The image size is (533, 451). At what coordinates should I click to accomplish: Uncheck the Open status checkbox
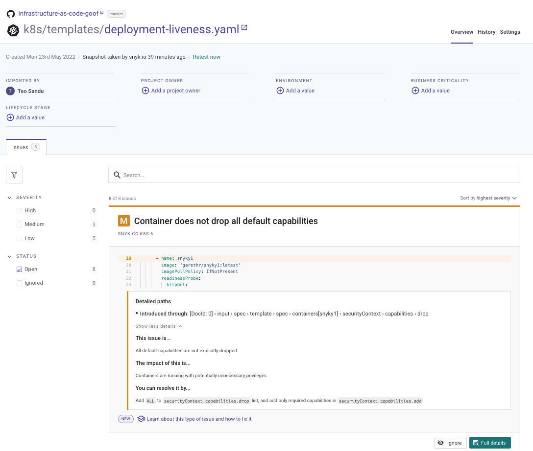[20, 269]
